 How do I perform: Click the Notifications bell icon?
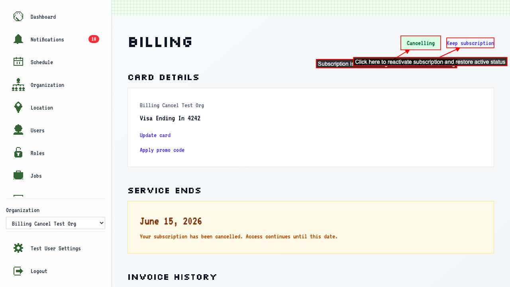tap(18, 39)
